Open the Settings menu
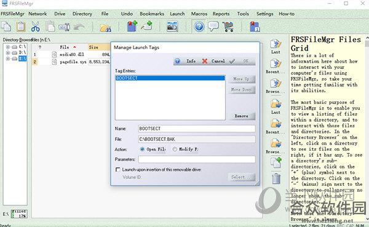This screenshot has height=227, width=369. pos(264,14)
